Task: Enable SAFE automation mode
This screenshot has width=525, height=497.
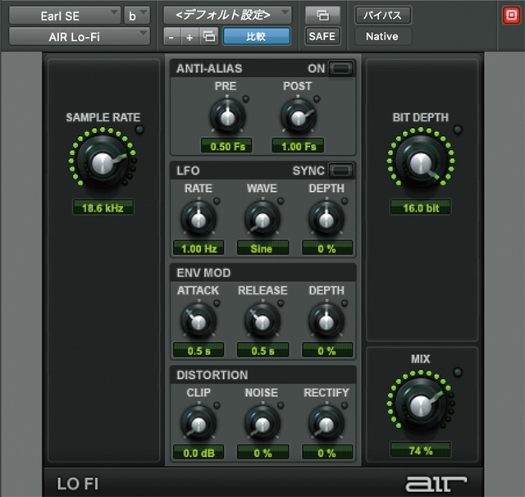Action: (322, 36)
